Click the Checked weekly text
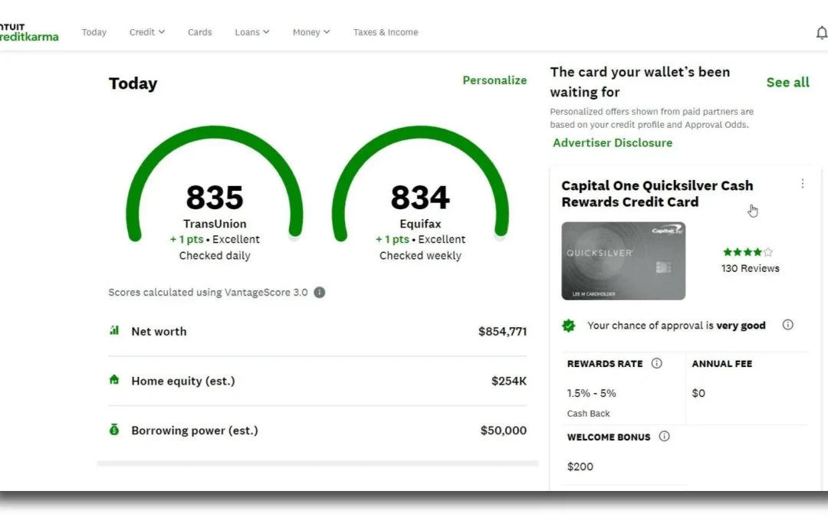 tap(420, 255)
